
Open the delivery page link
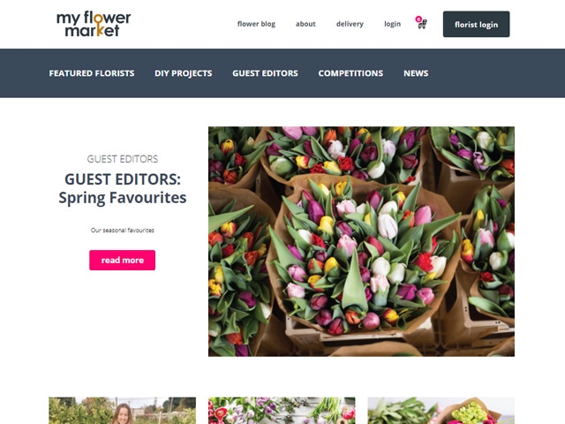click(x=350, y=24)
